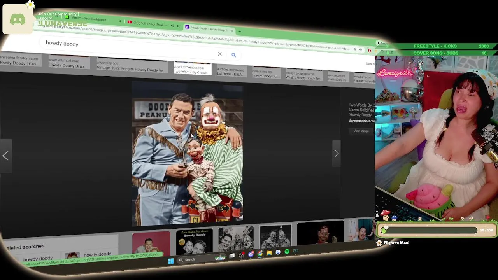
Task: Open Task View on the taskbar
Action: 232,256
